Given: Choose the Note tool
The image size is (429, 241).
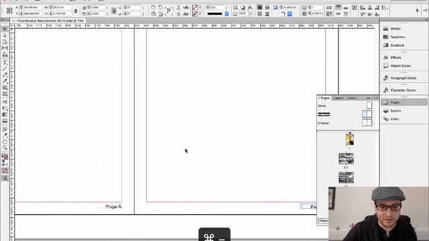Looking at the screenshot, I should point(5,129).
